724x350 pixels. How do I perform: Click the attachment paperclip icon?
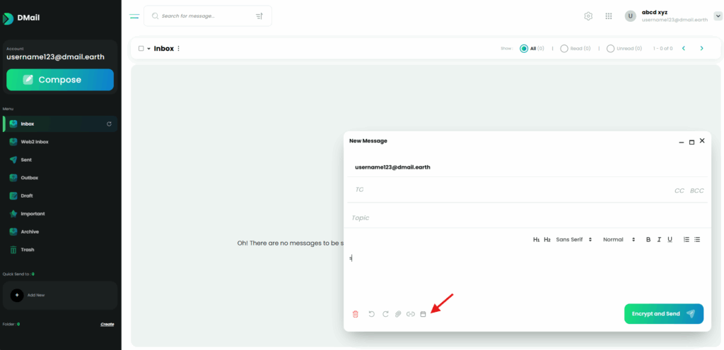(398, 314)
